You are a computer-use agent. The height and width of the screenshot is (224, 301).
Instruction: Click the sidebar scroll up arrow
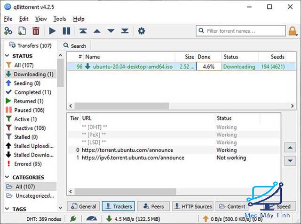[x=60, y=55]
